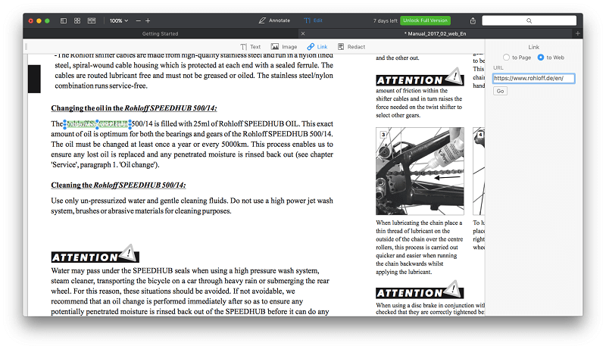Click heading 'Changing the oil in the Rohloff SPEEDHUB'
Screen dimensions: 606x349
(x=134, y=108)
